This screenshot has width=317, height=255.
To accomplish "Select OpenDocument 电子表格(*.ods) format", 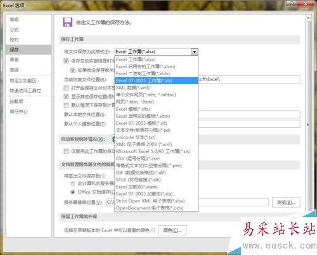I will click(156, 208).
